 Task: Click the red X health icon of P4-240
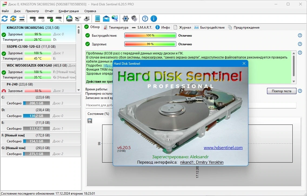tap(4, 91)
